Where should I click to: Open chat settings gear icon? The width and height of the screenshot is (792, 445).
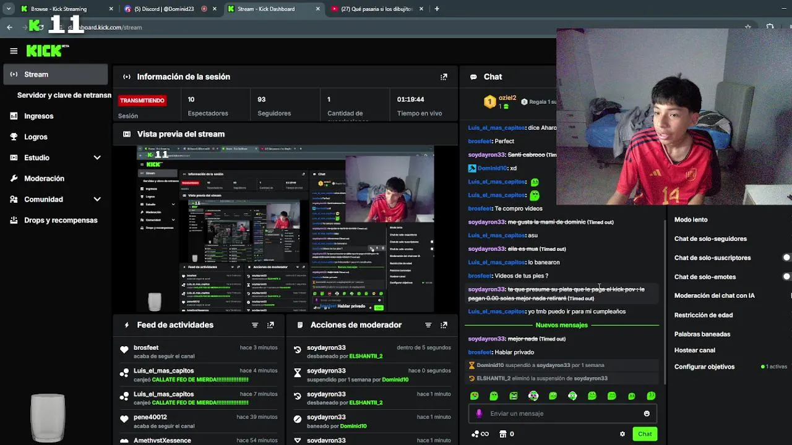pos(622,434)
